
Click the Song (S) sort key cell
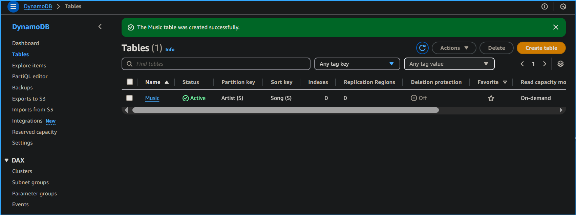281,98
